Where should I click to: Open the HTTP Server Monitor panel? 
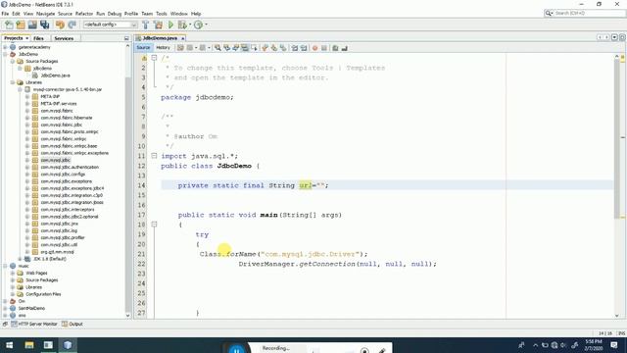[x=34, y=324]
